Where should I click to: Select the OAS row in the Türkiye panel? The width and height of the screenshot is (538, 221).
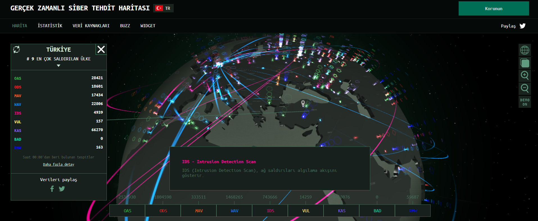click(58, 78)
